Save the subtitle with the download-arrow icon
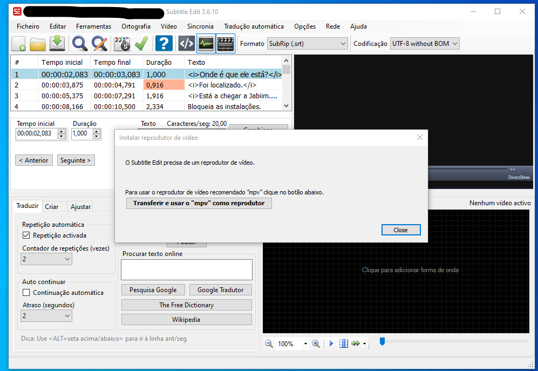The width and height of the screenshot is (538, 371). [x=57, y=44]
